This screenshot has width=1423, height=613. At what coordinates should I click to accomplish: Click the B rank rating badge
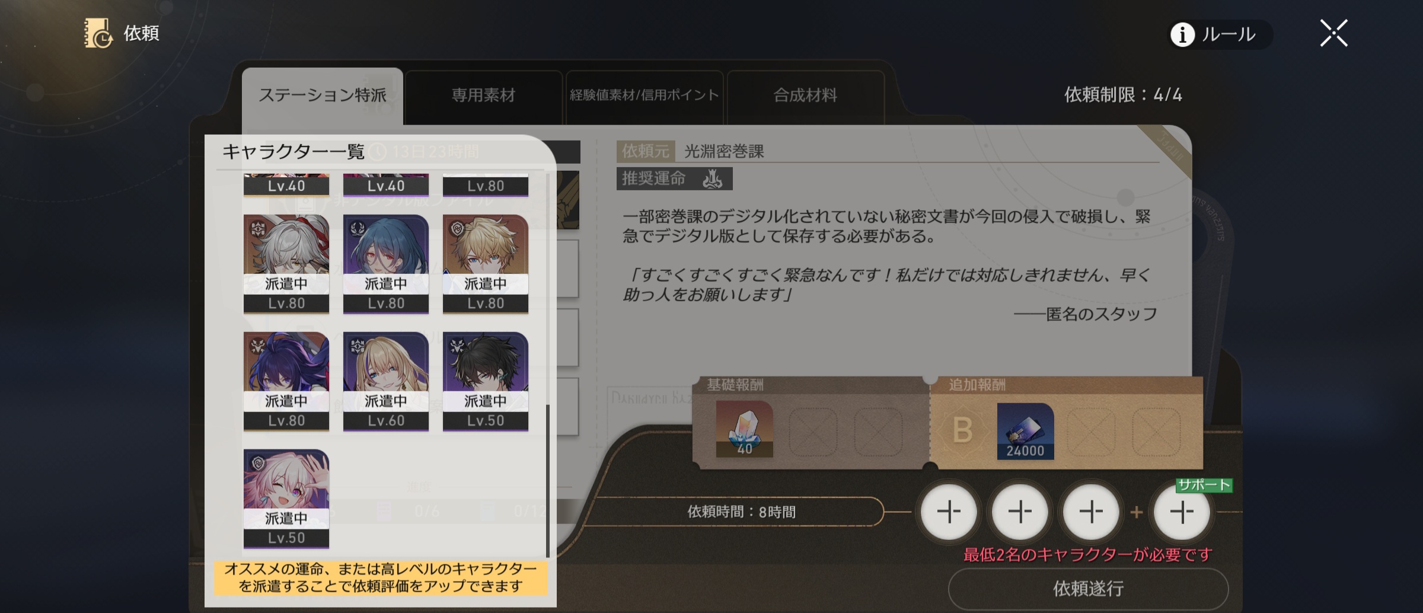(x=963, y=430)
